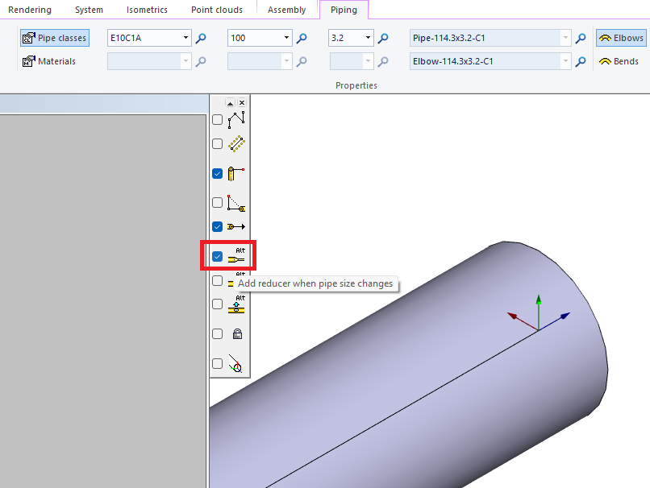Collapse the floating panel using its arrow button
The height and width of the screenshot is (488, 650).
point(230,102)
